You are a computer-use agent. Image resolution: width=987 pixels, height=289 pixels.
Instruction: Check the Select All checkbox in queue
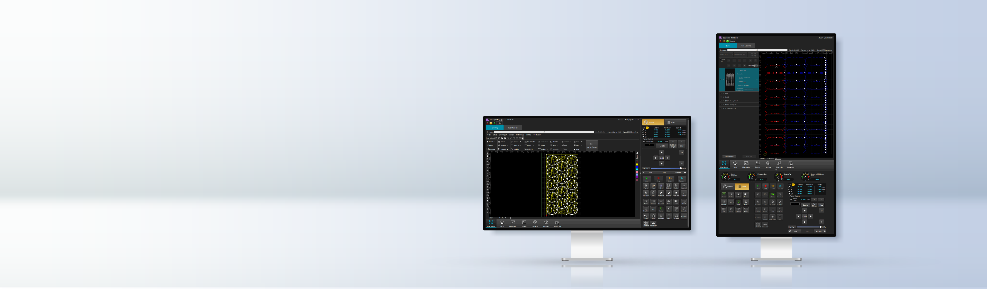pyautogui.click(x=721, y=59)
